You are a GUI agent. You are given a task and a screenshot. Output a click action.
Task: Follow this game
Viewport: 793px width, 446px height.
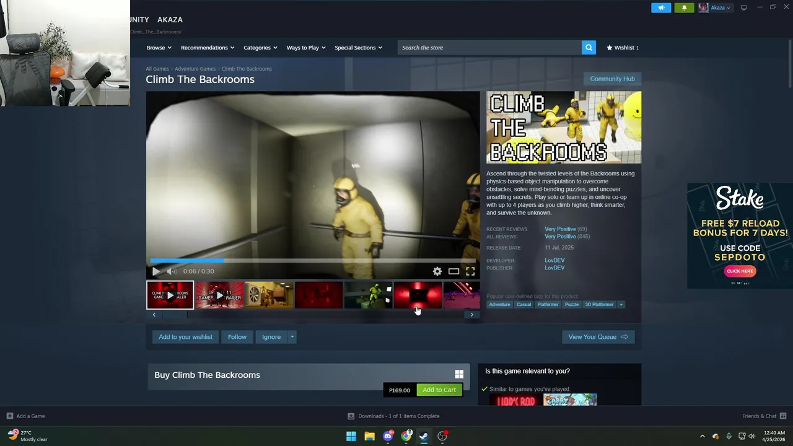[237, 337]
